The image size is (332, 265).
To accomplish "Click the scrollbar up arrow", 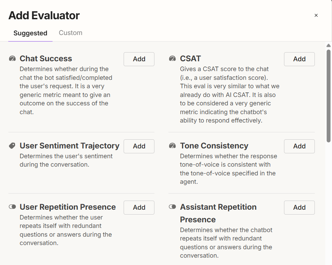I will (328, 46).
